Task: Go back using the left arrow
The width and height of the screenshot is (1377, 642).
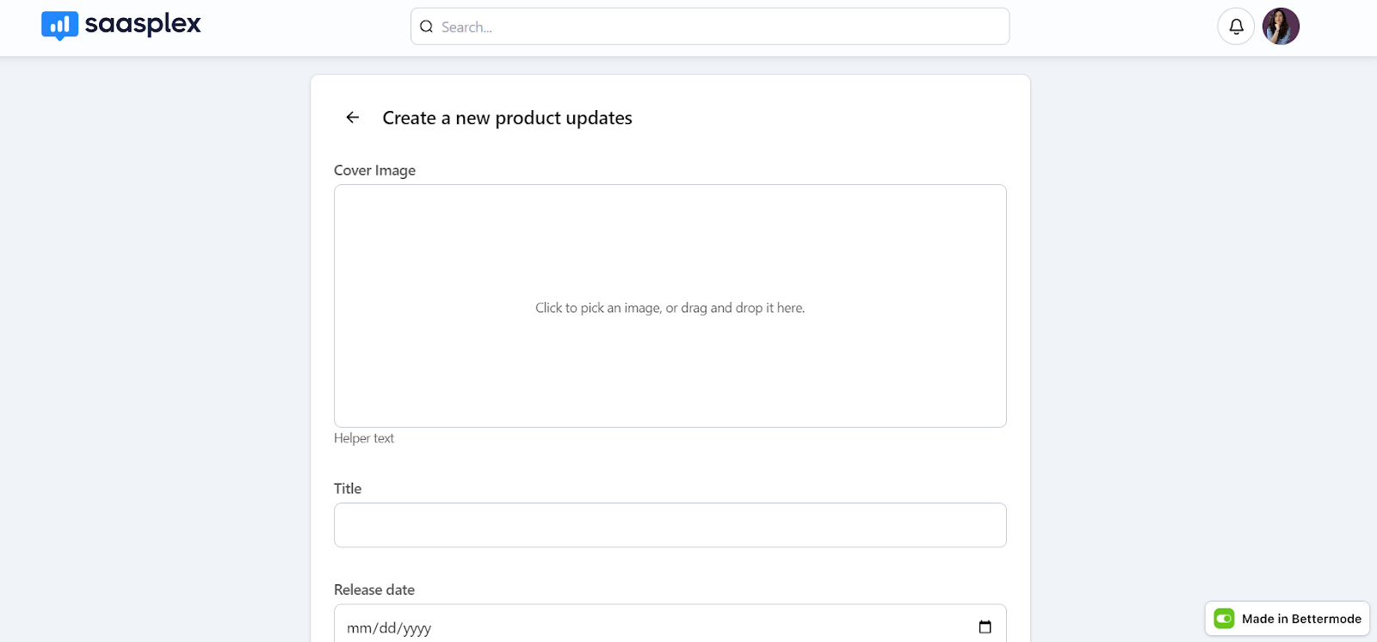Action: pos(353,118)
